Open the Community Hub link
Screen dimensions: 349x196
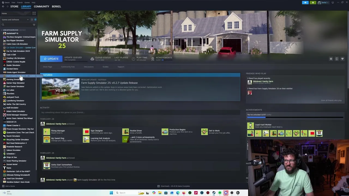coord(68,67)
